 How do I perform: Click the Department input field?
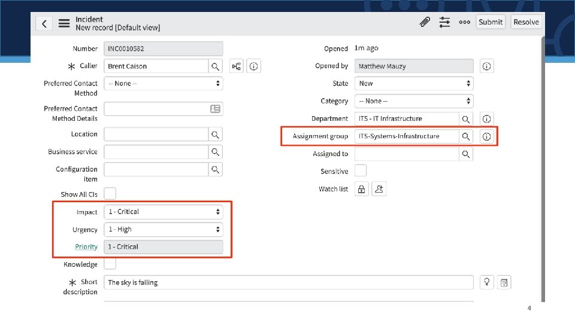(407, 118)
